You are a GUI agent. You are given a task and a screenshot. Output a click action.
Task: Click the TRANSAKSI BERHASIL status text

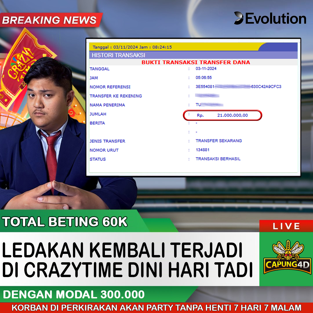(x=218, y=159)
